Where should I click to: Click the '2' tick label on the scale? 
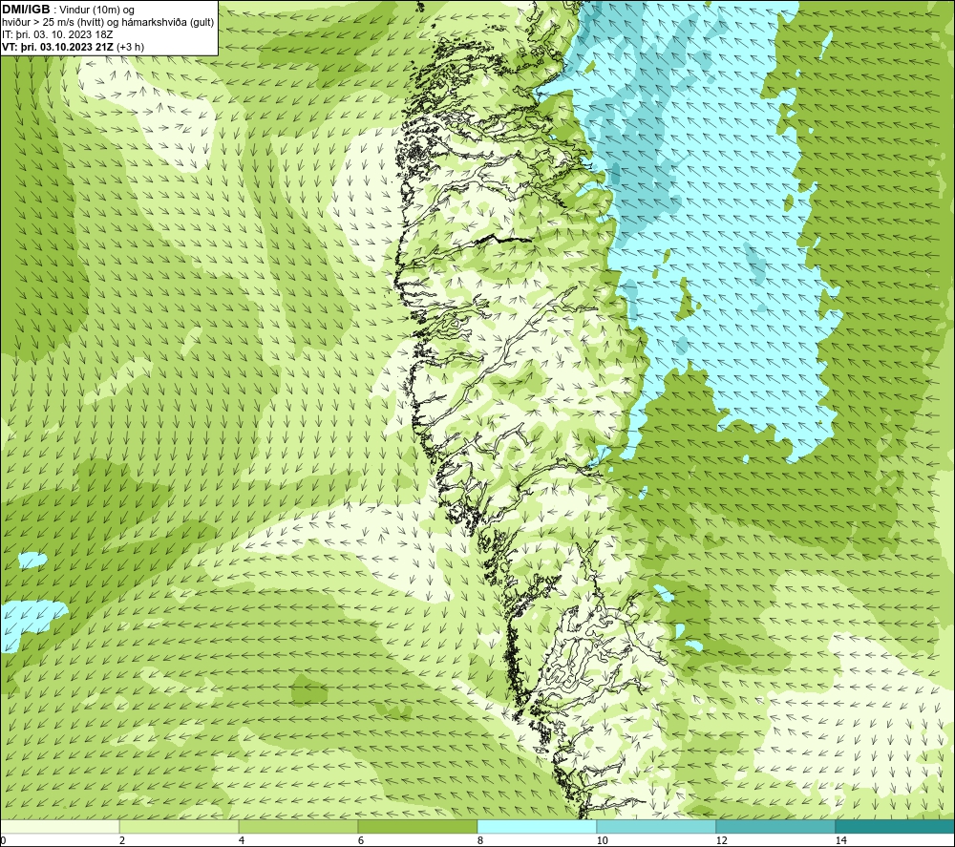[122, 840]
